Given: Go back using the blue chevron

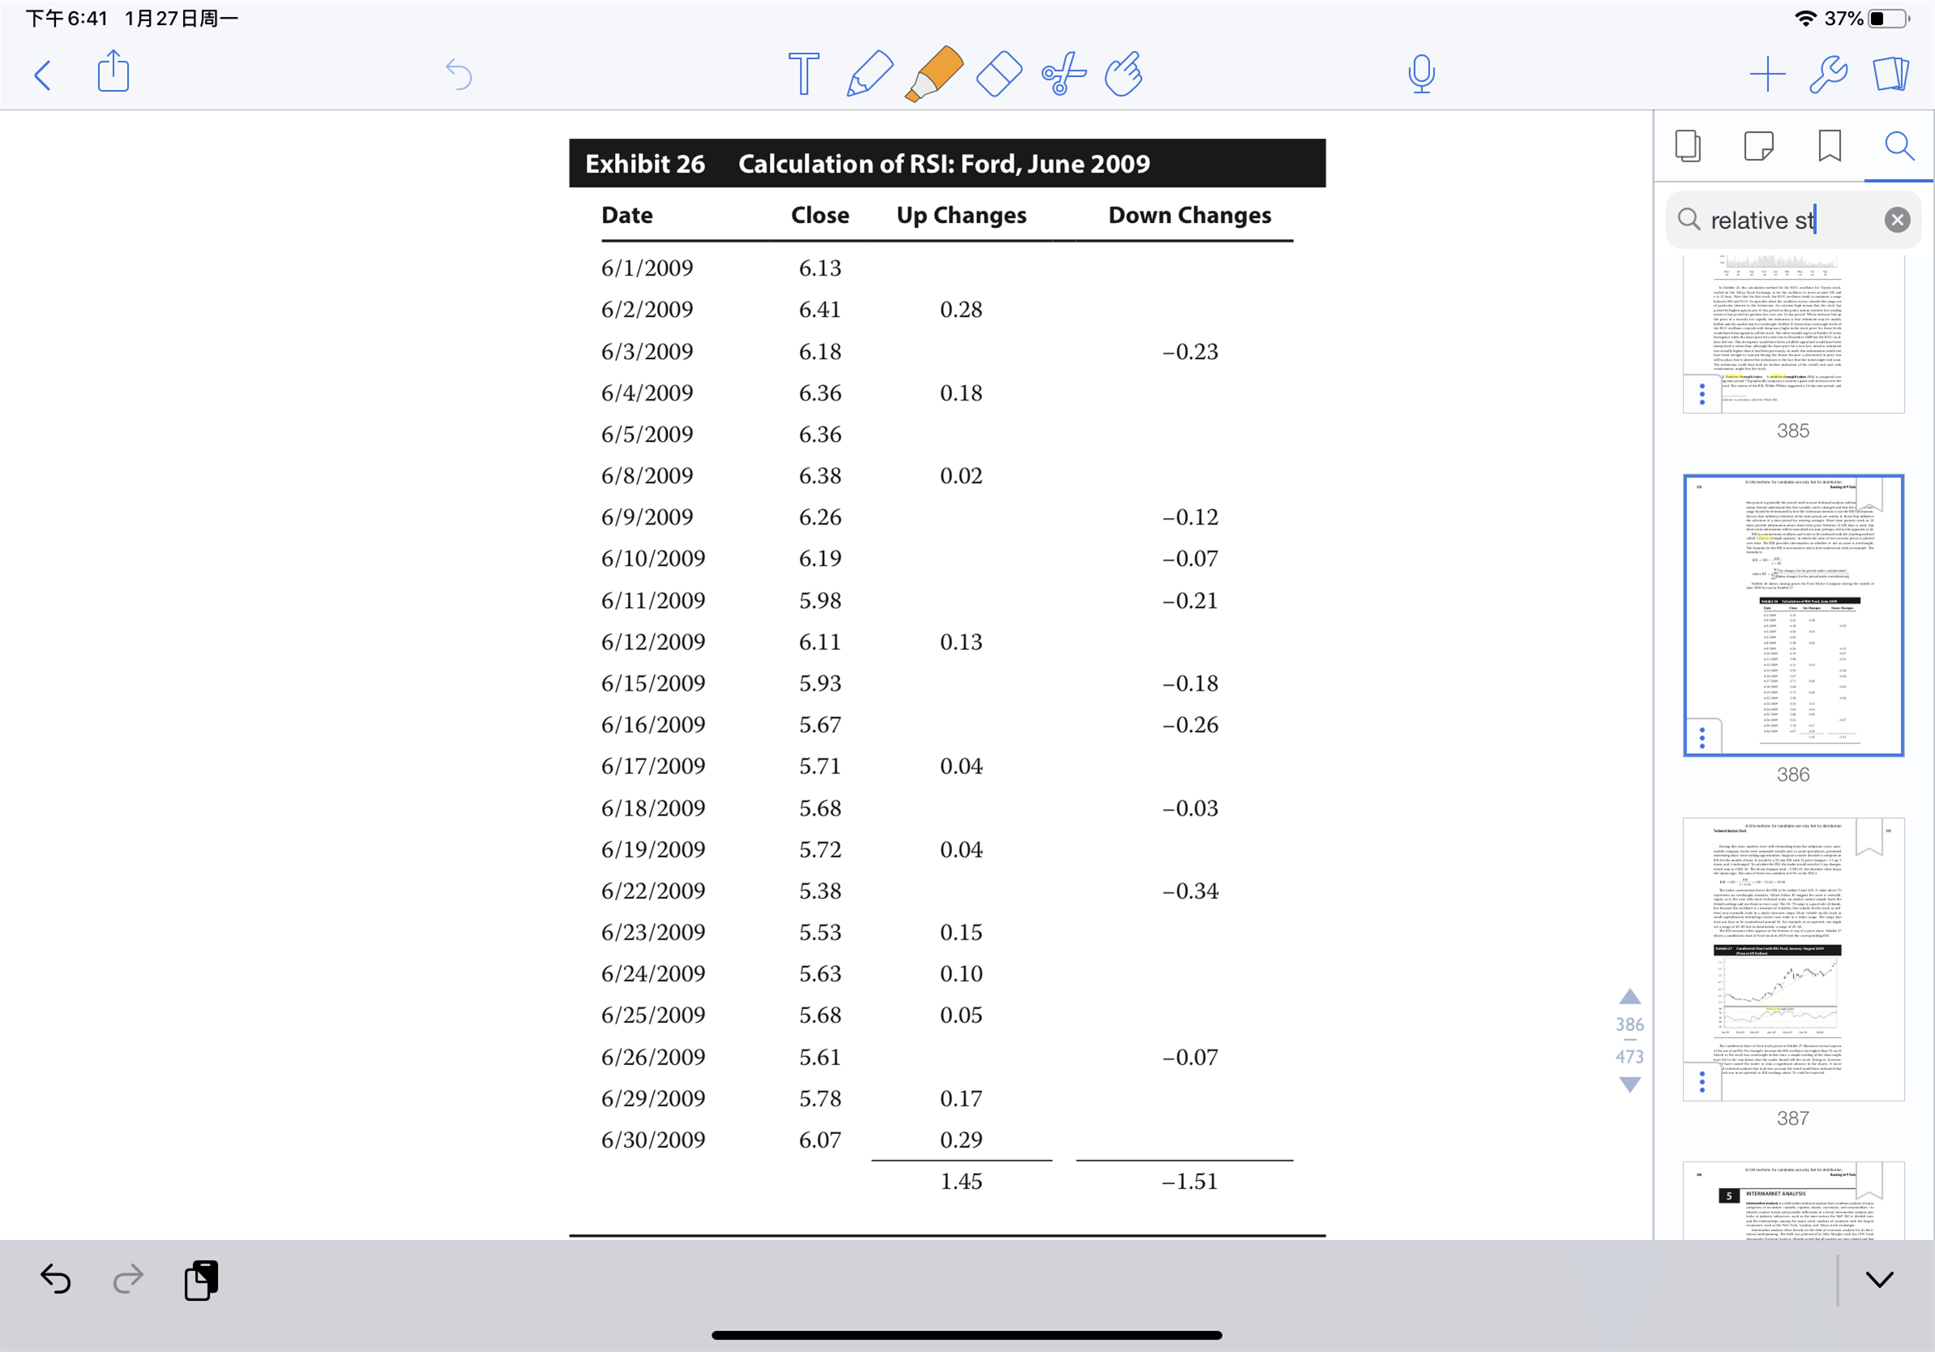Looking at the screenshot, I should (43, 75).
